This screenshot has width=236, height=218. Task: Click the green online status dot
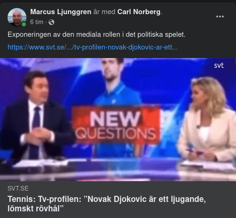(x=24, y=24)
